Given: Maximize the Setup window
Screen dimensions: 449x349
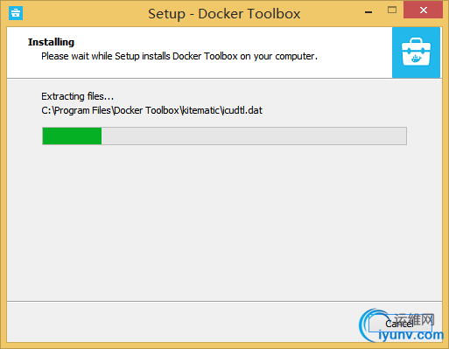Looking at the screenshot, I should pos(392,10).
